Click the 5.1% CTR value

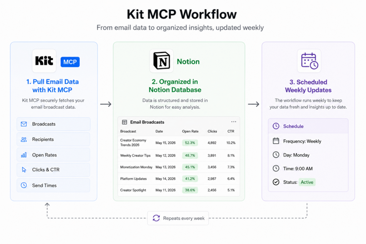click(x=231, y=190)
